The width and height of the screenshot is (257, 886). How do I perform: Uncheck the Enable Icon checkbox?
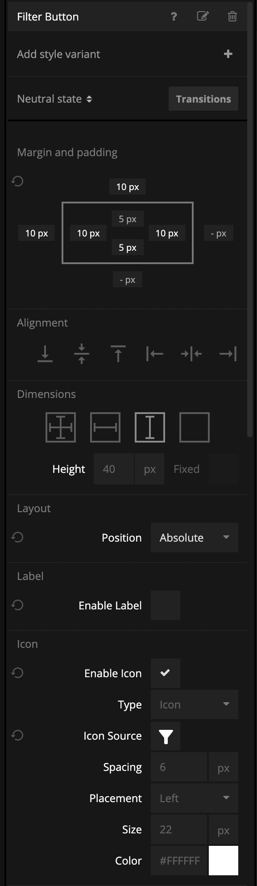[166, 673]
